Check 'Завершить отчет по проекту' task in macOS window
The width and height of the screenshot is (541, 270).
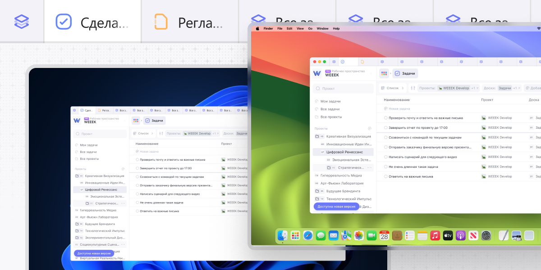[x=385, y=128]
